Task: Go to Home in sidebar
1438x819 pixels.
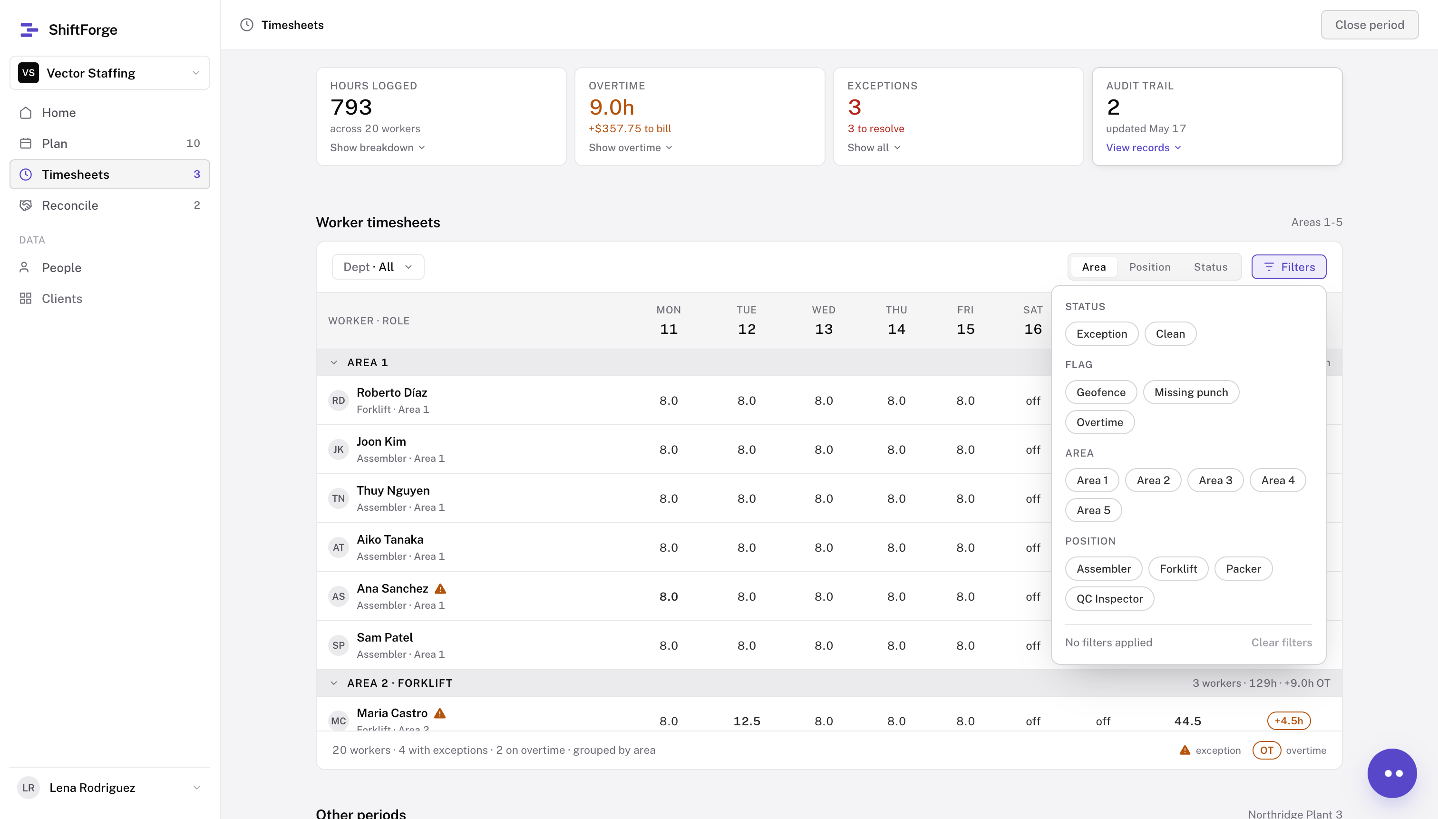Action: click(110, 113)
